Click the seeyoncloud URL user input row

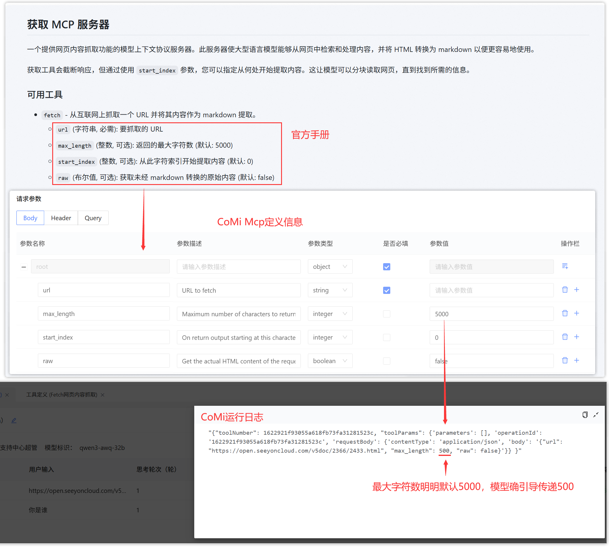click(x=77, y=491)
